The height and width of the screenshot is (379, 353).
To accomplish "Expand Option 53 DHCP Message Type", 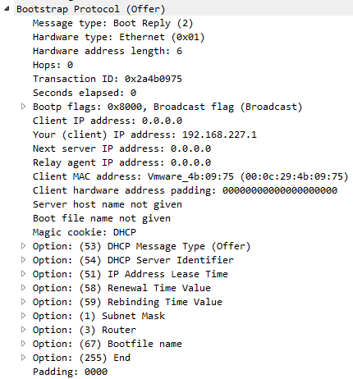I will point(24,246).
